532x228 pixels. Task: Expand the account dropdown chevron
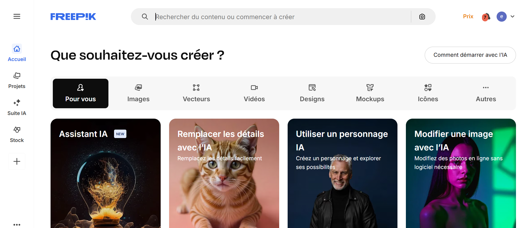coord(513,17)
